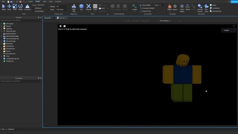Click the Move studs value field

(x=62, y=10)
